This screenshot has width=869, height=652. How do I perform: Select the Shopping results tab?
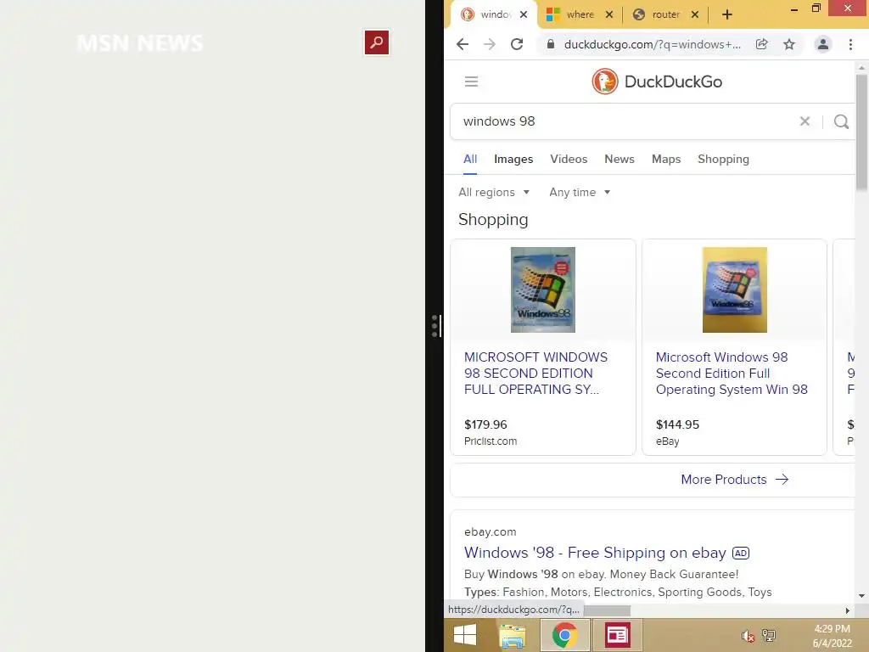pos(723,160)
